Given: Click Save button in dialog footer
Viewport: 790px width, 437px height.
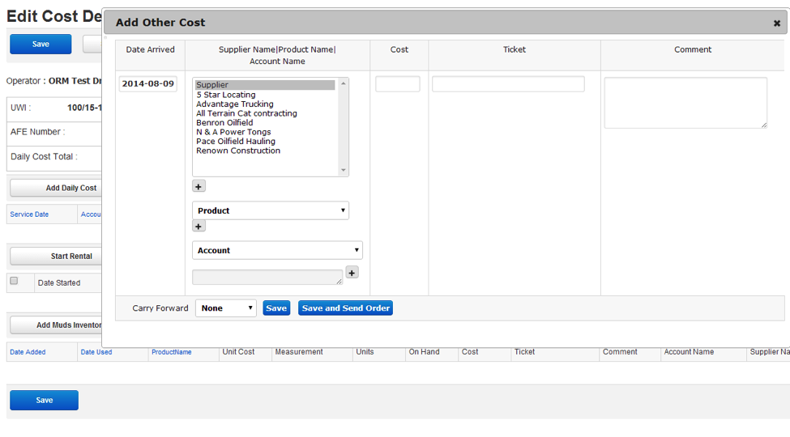Looking at the screenshot, I should [276, 308].
